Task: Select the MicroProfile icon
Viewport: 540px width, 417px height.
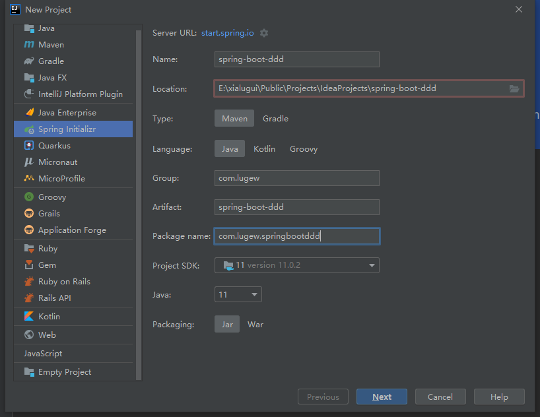Action: point(29,178)
